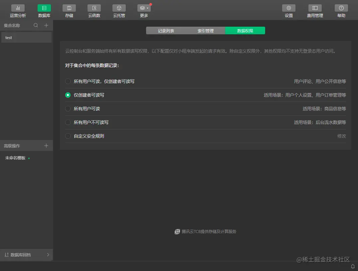Open the 设置 settings gear icon
358x271 pixels.
click(288, 8)
